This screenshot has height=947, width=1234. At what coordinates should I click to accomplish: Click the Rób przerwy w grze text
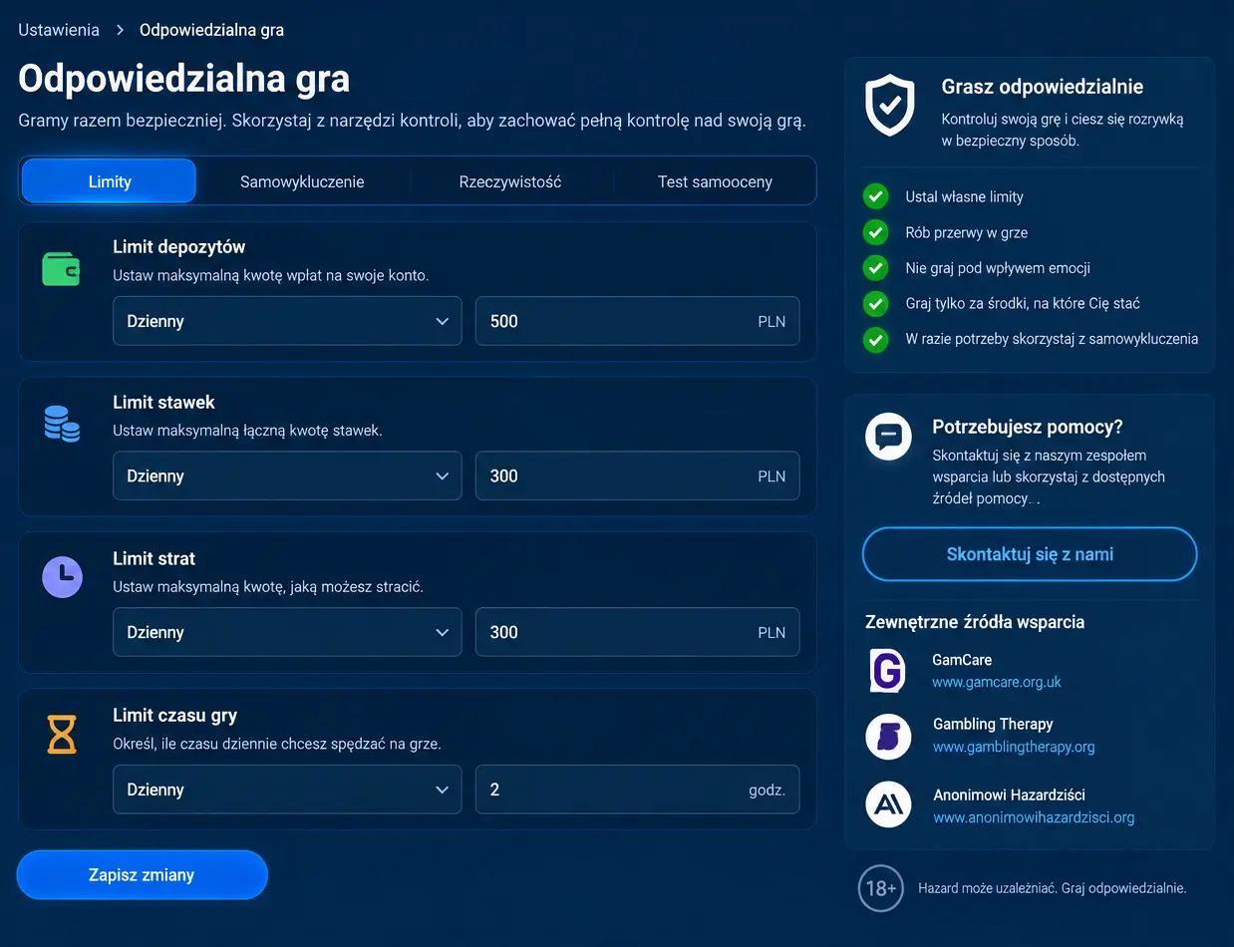click(x=966, y=232)
